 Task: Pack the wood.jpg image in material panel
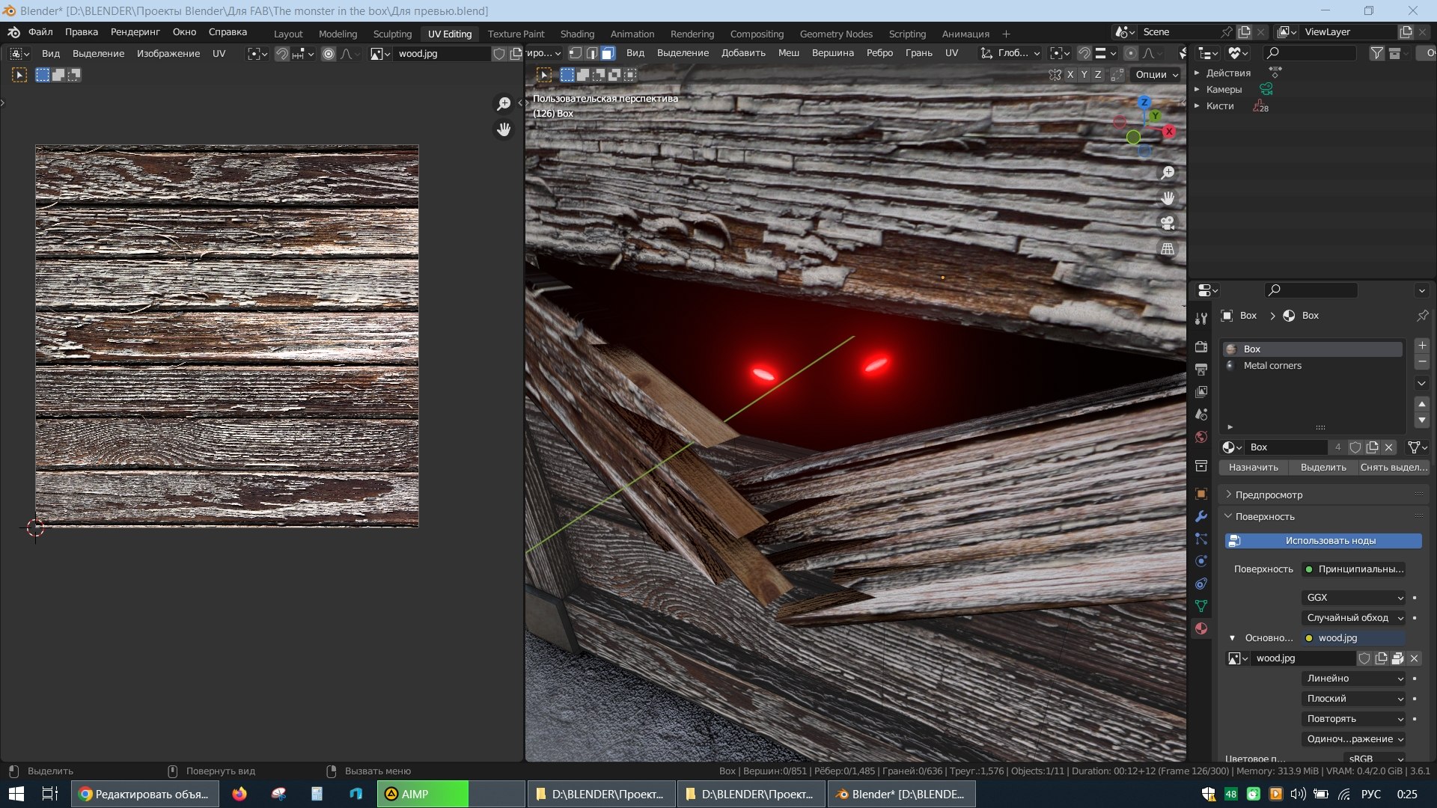1397,658
